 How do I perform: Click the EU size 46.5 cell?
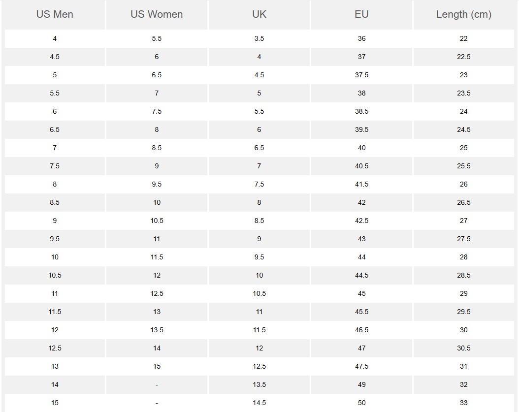click(361, 330)
